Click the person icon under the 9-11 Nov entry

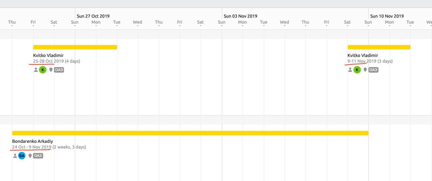(350, 70)
